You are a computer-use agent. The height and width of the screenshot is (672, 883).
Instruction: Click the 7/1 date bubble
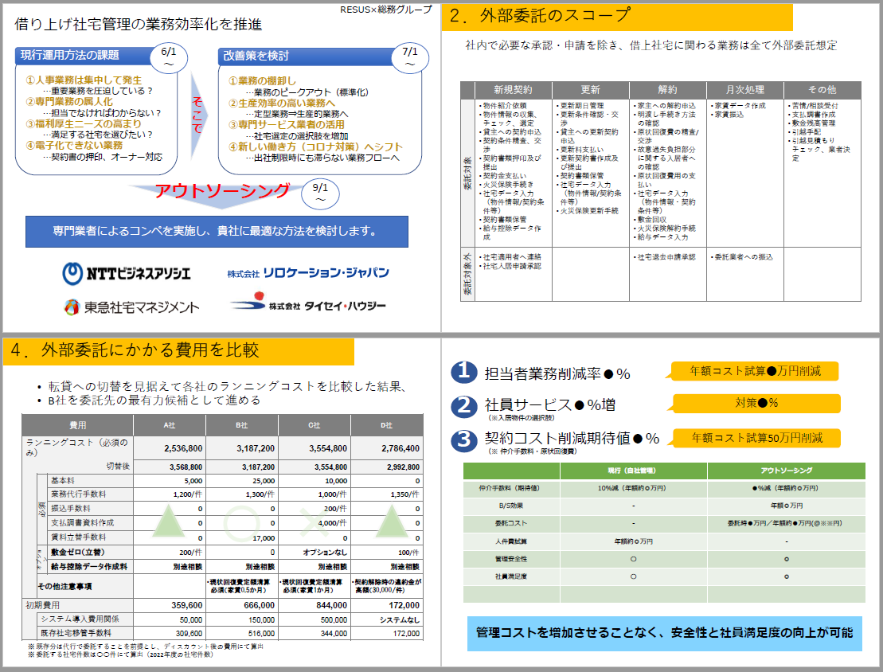410,57
